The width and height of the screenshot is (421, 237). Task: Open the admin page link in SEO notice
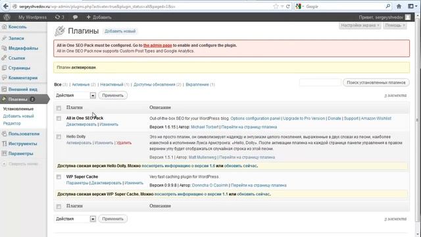tap(158, 45)
